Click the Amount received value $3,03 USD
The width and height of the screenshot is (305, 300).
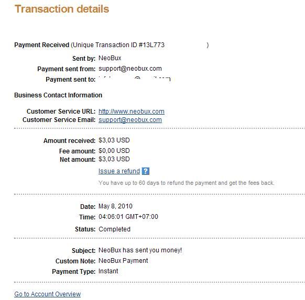pyautogui.click(x=114, y=140)
